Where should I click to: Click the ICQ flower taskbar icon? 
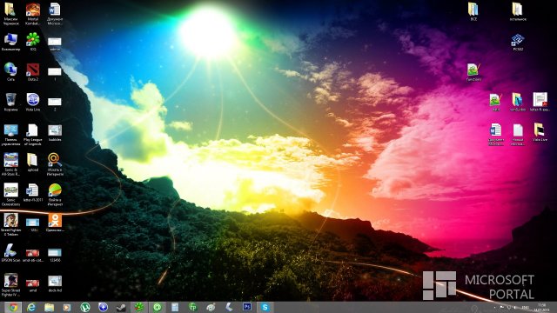[139, 307]
